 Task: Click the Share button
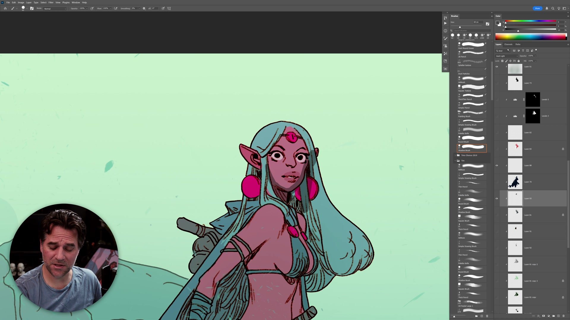click(537, 9)
